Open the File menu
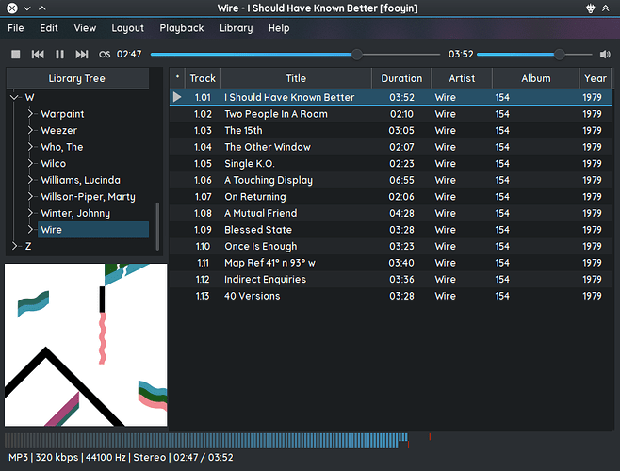The height and width of the screenshot is (471, 620). click(x=16, y=28)
